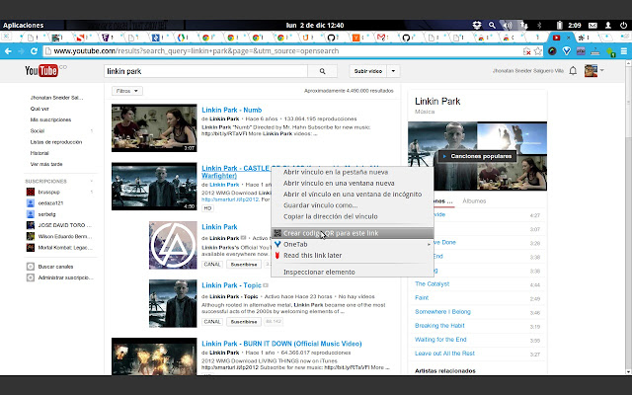Open Historial in the sidebar
The image size is (632, 395).
(39, 153)
